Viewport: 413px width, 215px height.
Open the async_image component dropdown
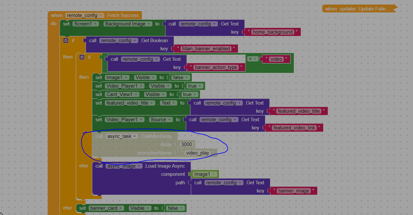(124, 166)
